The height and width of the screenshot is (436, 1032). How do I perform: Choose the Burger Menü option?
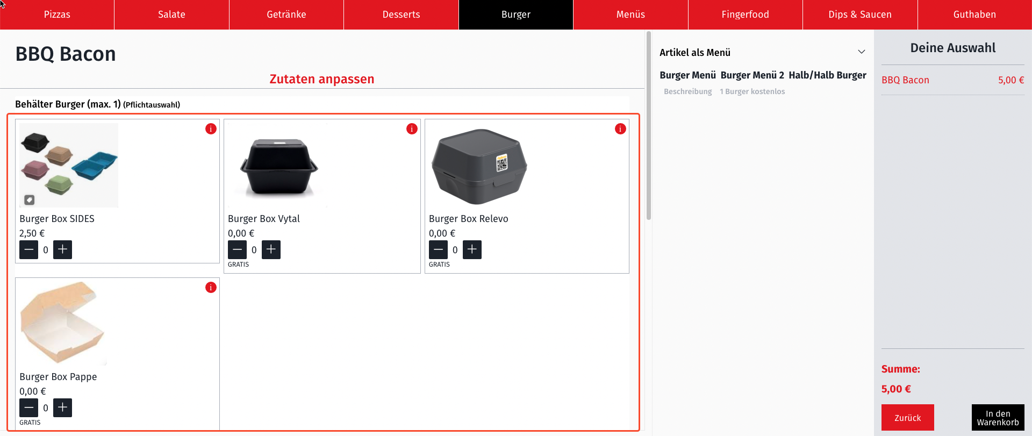[687, 75]
